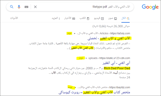This screenshot has width=161, height=96.
Task: Clear the search query with X
Action: click(x=35, y=7)
